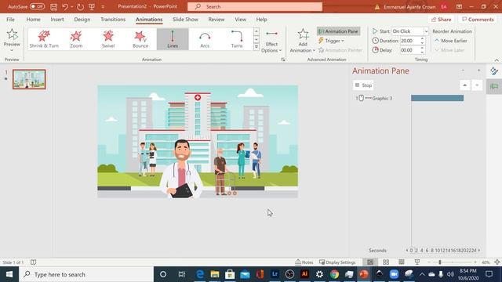
Task: Decrease the Delay with down stepper
Action: (x=422, y=52)
